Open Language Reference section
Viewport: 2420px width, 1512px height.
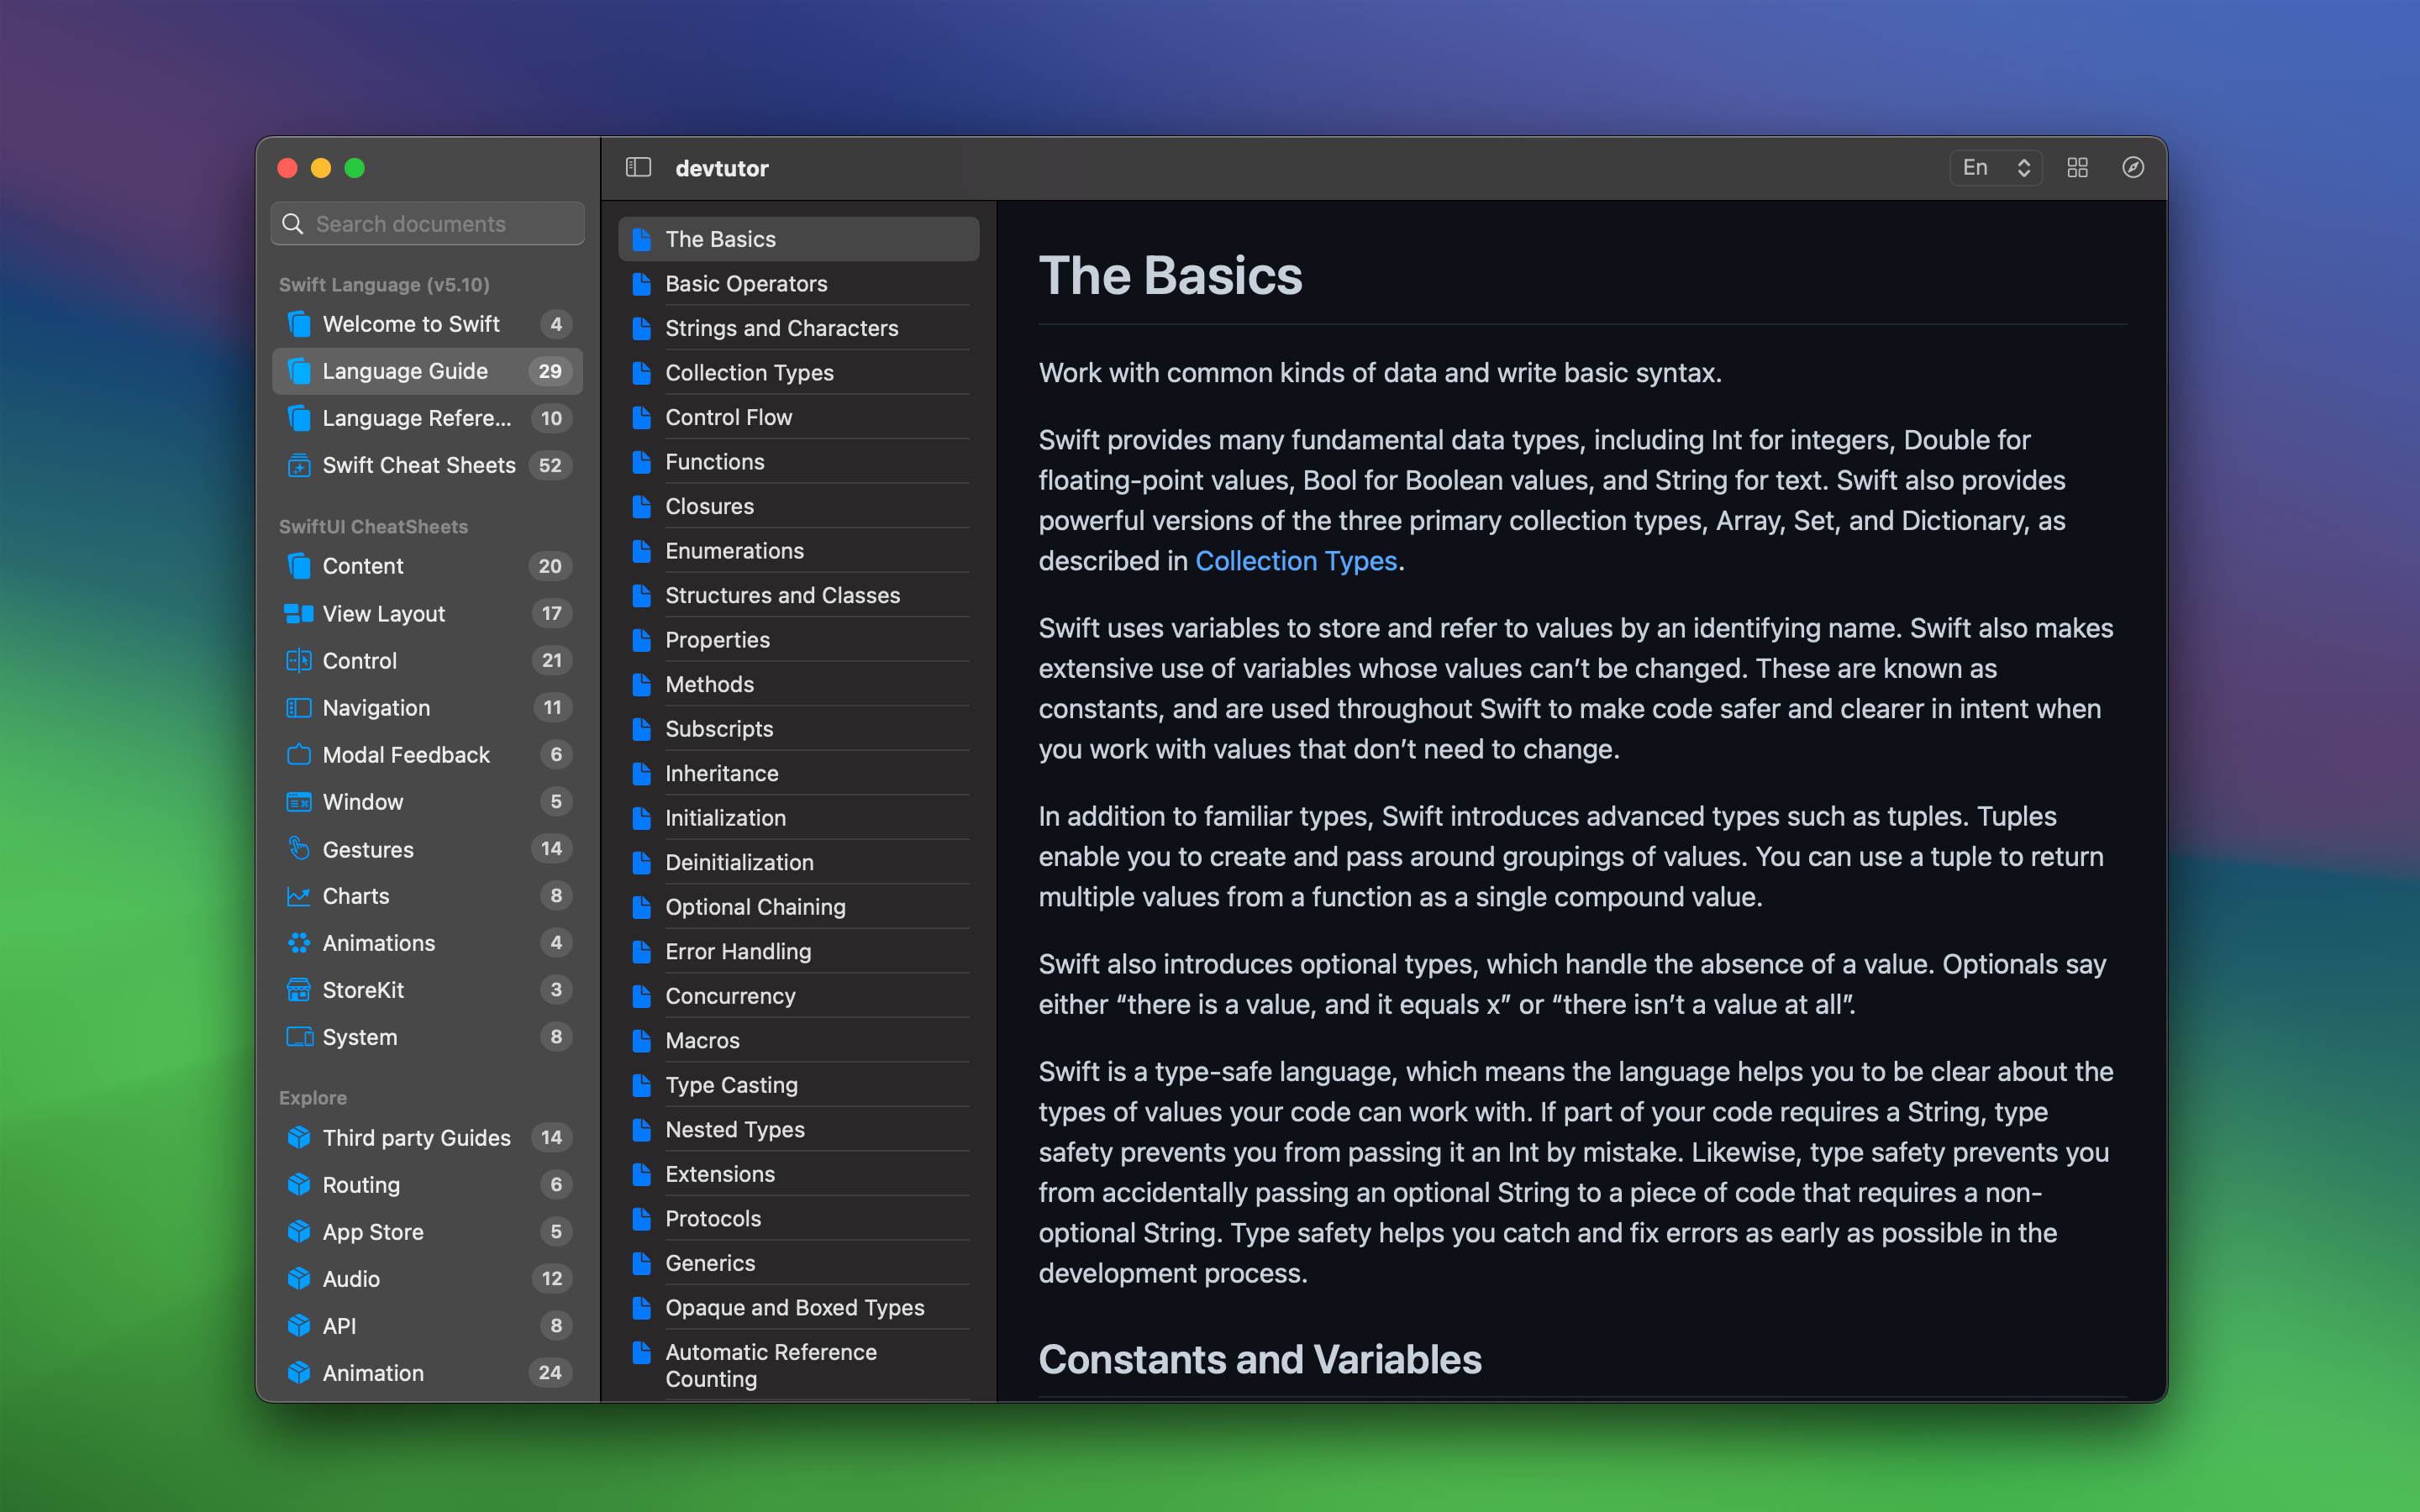(416, 418)
